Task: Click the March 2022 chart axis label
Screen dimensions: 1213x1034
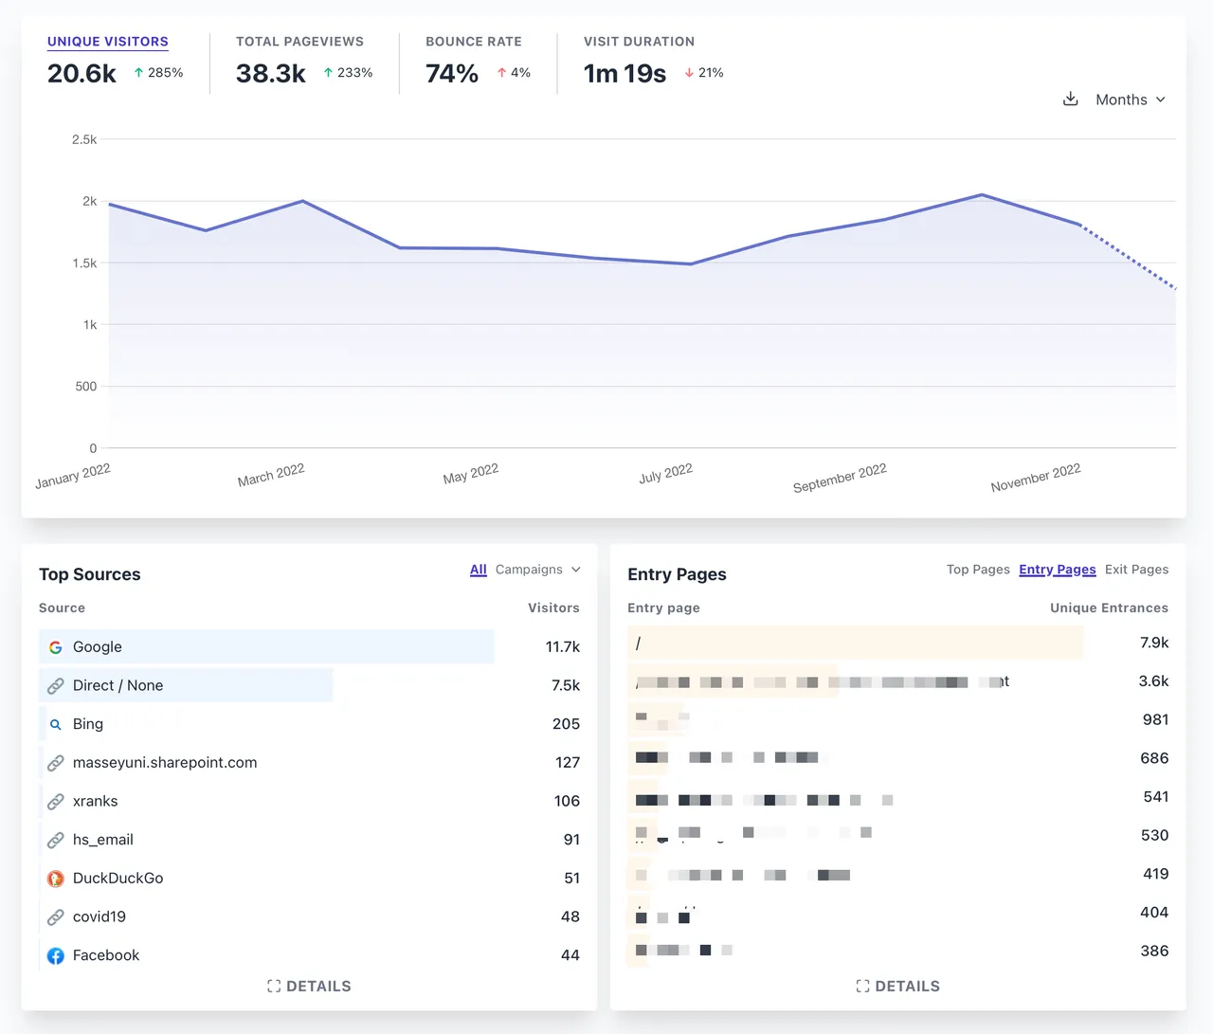Action: click(271, 475)
